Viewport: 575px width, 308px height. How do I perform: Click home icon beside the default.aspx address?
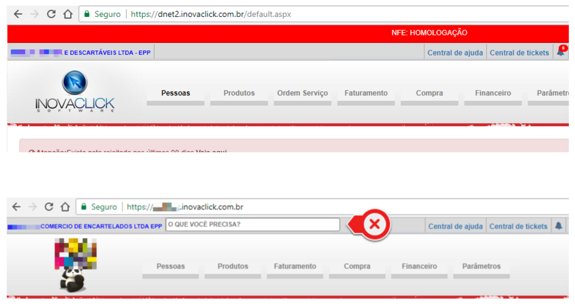pos(67,14)
